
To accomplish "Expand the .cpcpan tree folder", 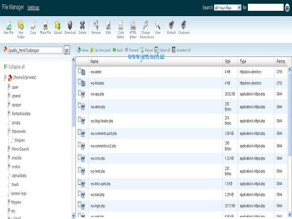I will [x=9, y=104].
